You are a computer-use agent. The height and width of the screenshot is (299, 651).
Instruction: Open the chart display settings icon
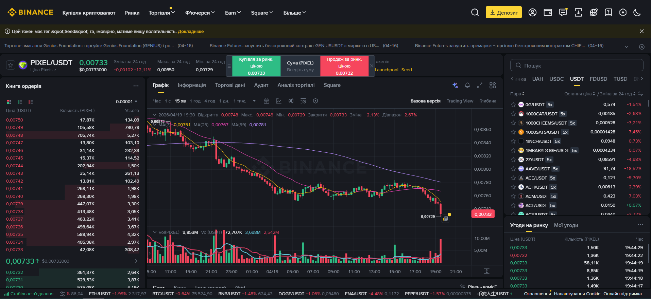pyautogui.click(x=303, y=101)
